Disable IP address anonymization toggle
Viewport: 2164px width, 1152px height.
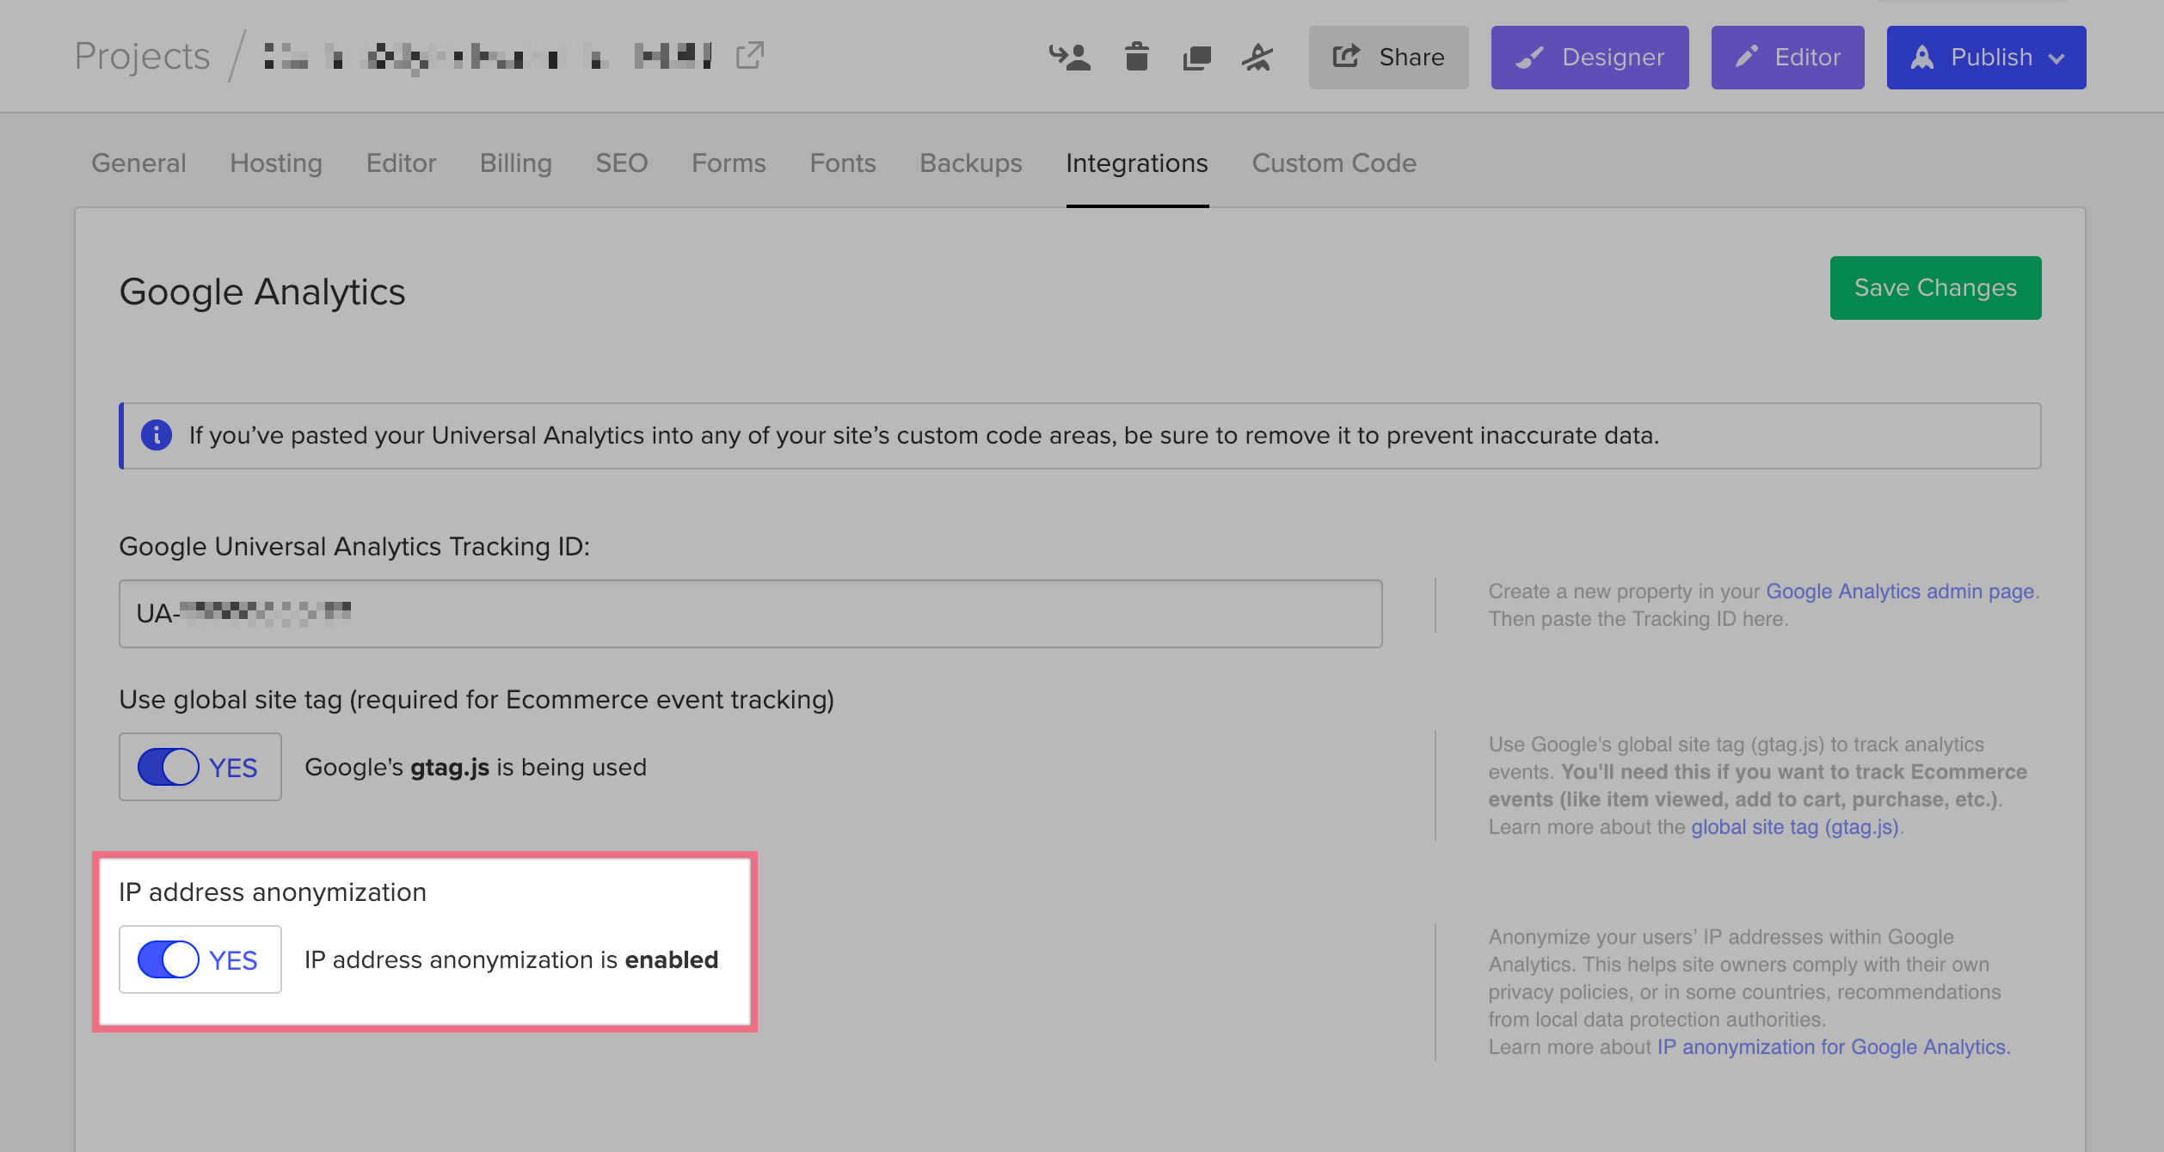[x=169, y=959]
